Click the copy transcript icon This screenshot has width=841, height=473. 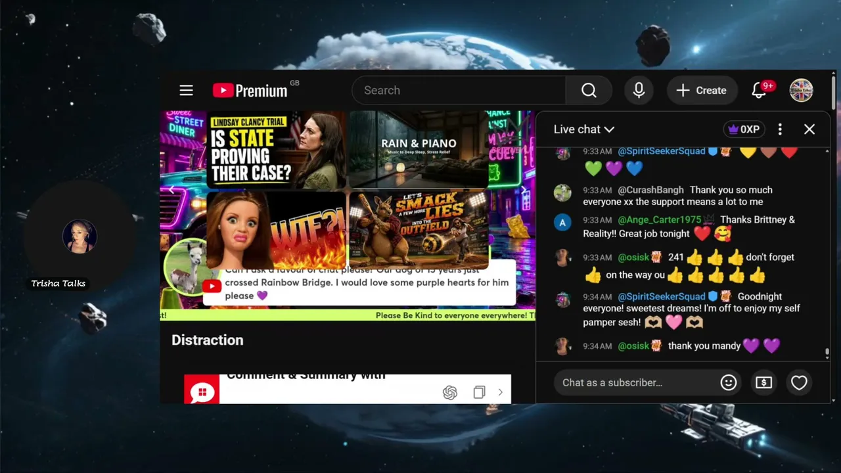click(479, 392)
